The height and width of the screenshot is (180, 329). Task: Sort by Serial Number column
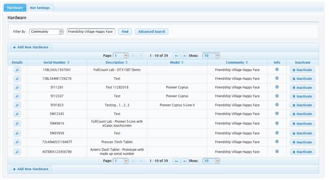pyautogui.click(x=57, y=62)
